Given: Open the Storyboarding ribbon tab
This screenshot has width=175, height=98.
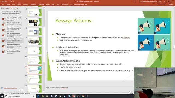Looking at the screenshot, I should point(65,4).
